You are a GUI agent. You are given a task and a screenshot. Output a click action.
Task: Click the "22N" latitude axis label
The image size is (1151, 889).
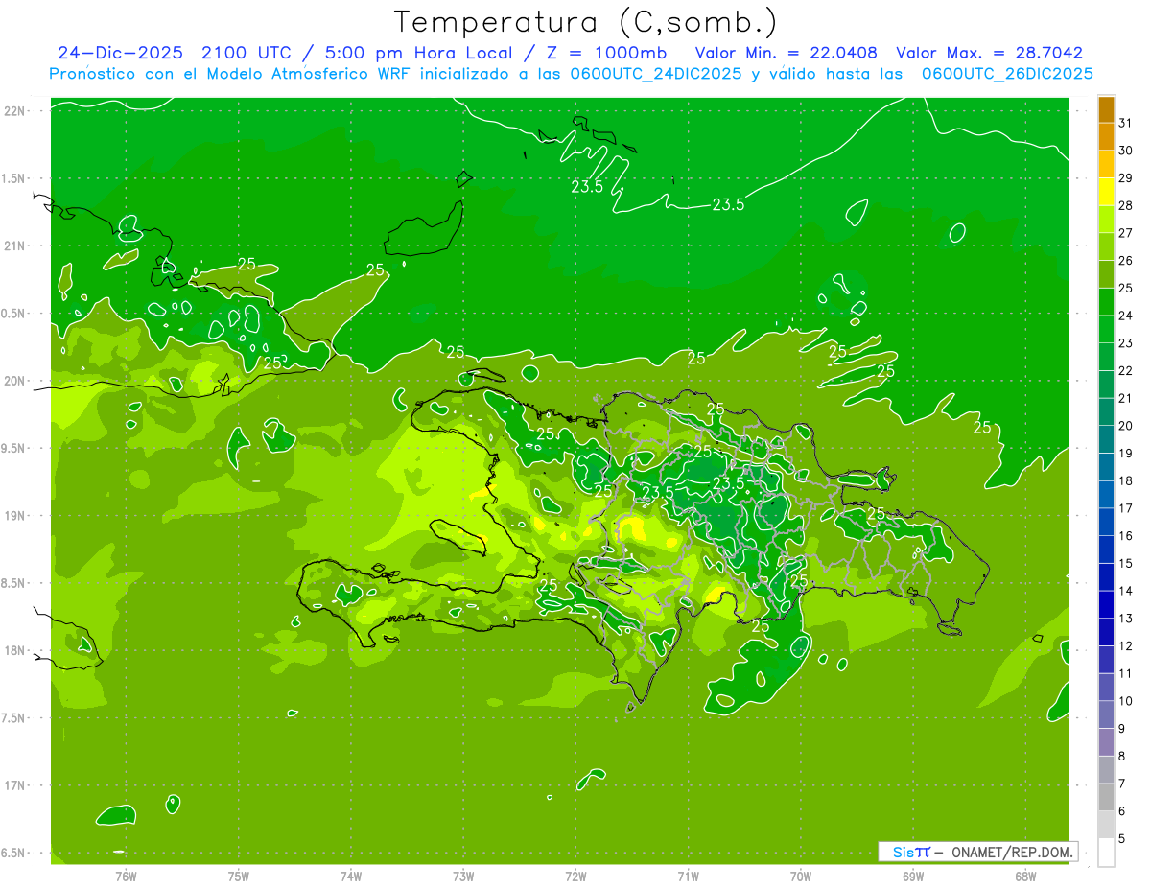coord(14,111)
